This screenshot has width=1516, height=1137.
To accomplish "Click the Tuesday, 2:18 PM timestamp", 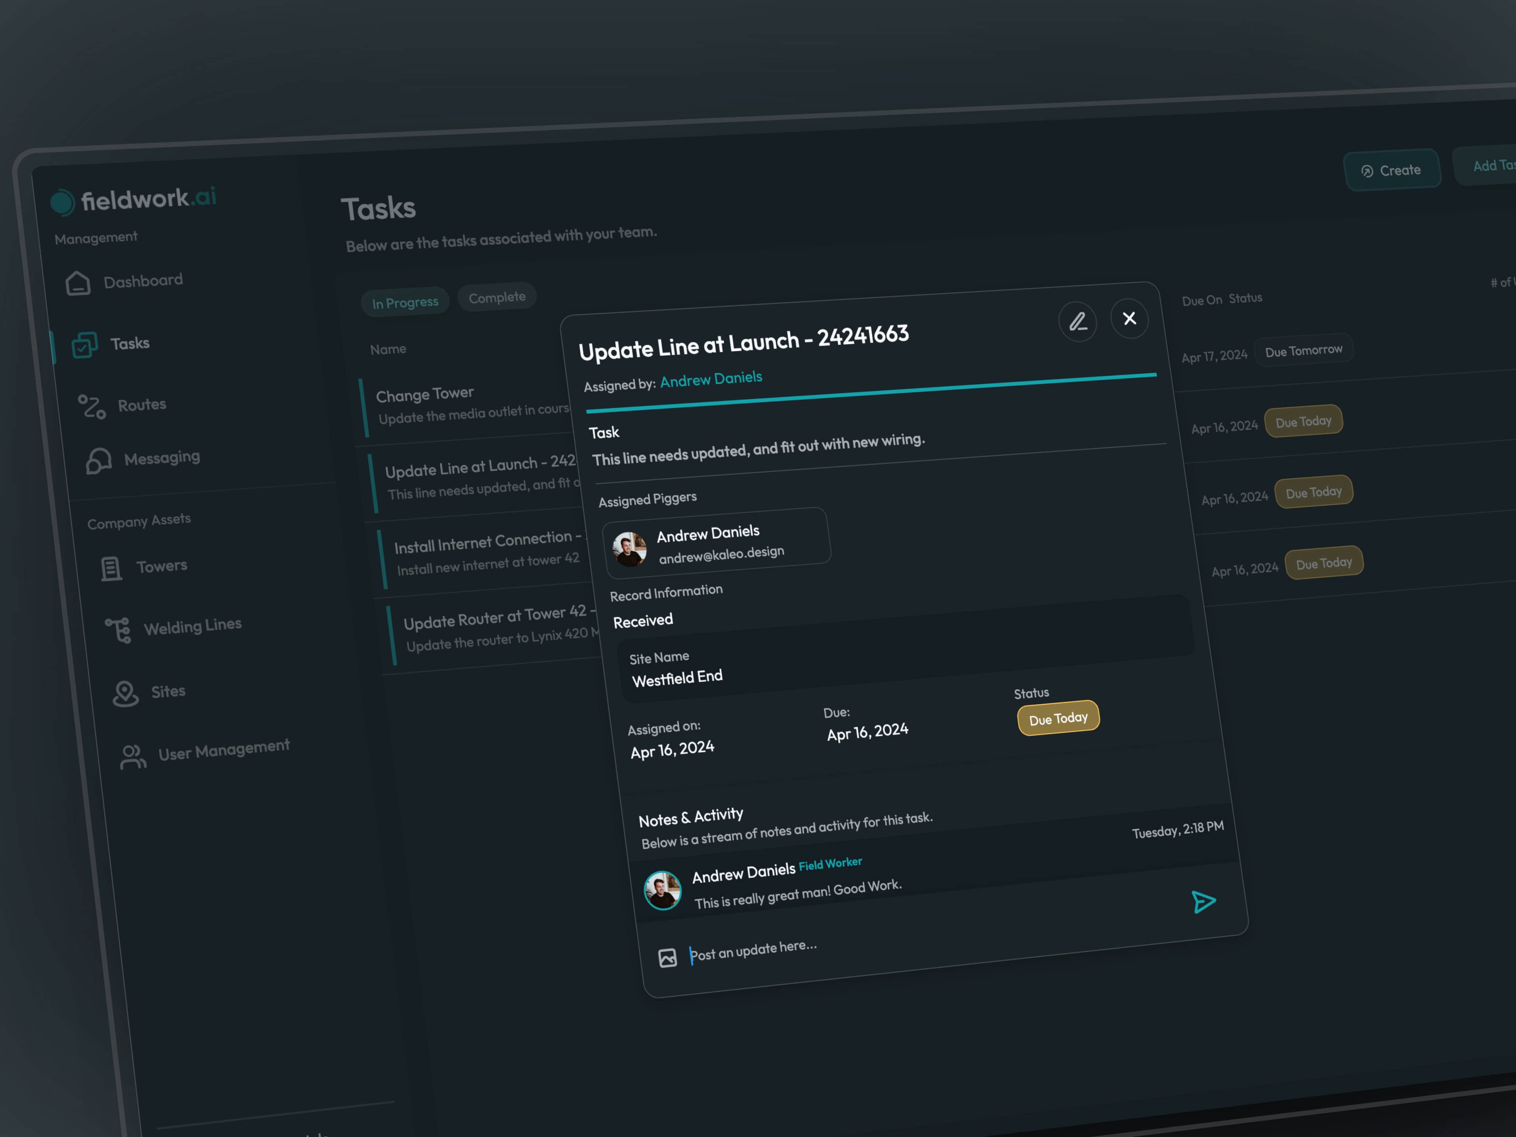I will (1177, 829).
